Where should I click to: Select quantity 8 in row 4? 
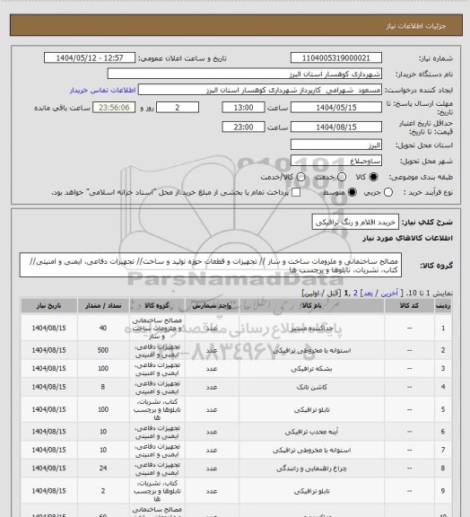tap(103, 387)
